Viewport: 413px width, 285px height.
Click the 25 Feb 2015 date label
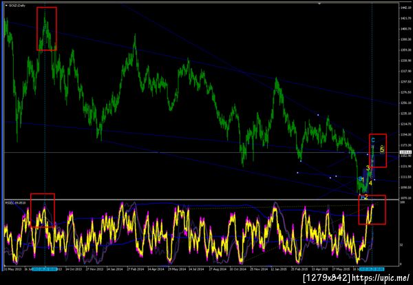coord(299,269)
